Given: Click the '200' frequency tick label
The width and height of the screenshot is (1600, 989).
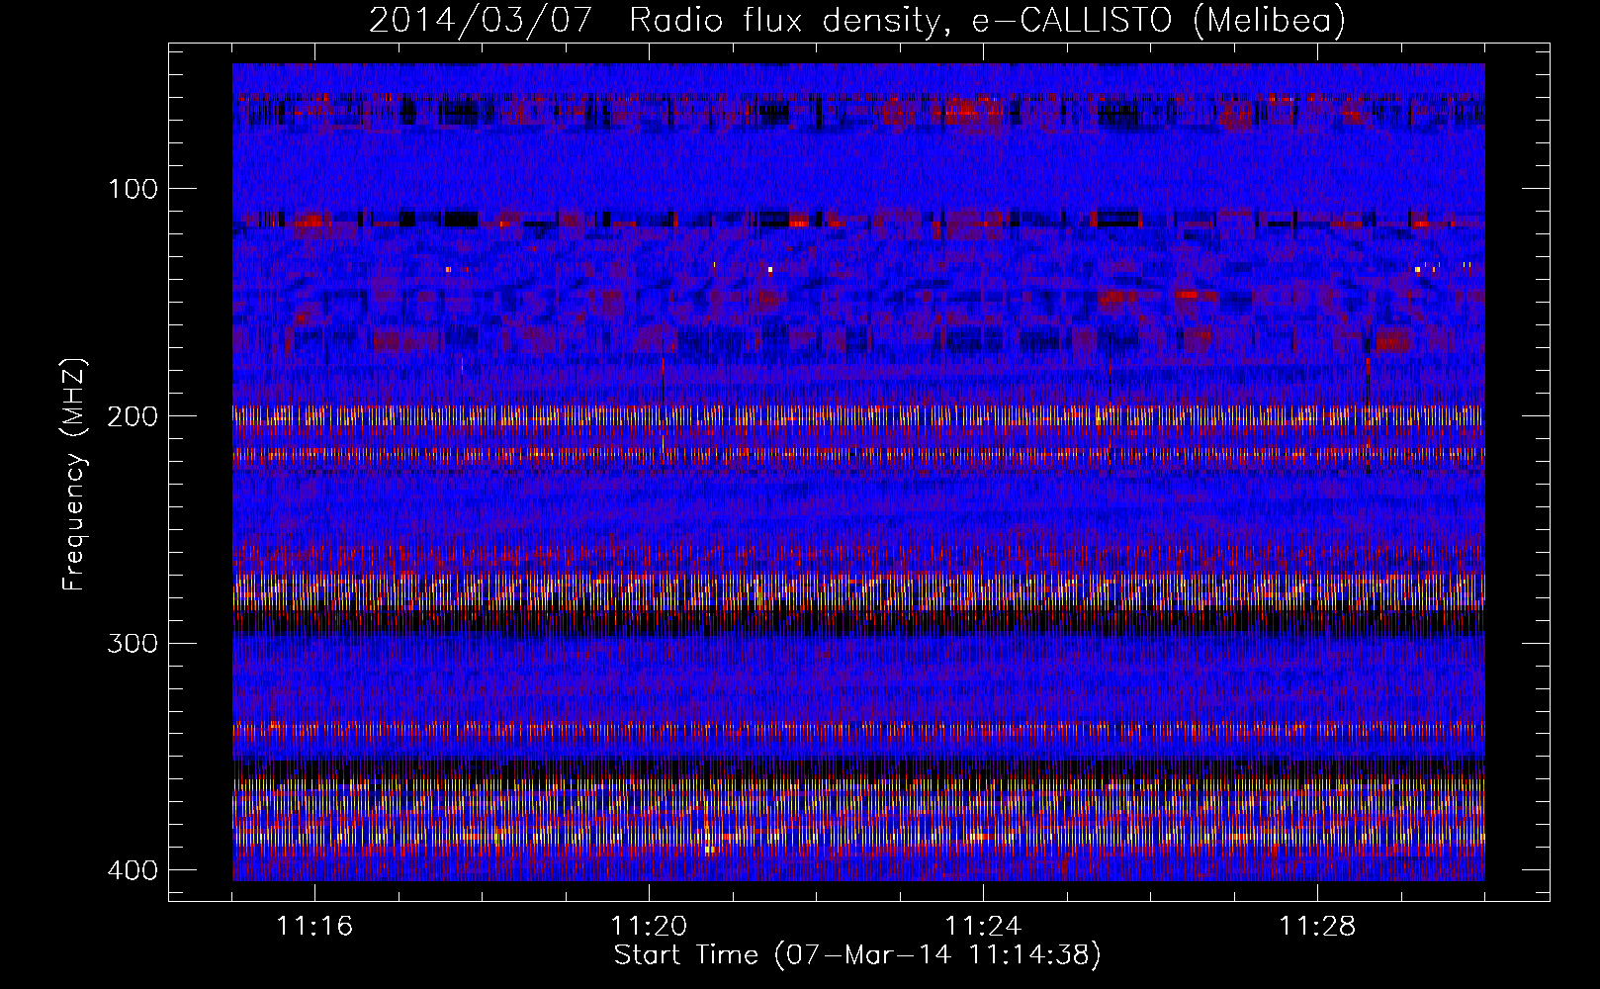Looking at the screenshot, I should tap(133, 416).
